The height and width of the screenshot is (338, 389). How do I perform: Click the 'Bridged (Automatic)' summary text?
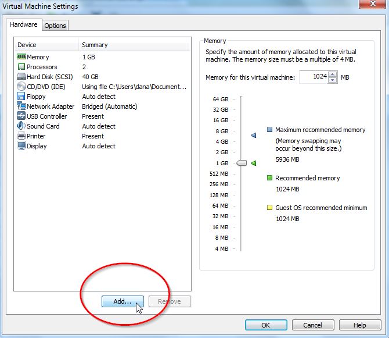[110, 106]
